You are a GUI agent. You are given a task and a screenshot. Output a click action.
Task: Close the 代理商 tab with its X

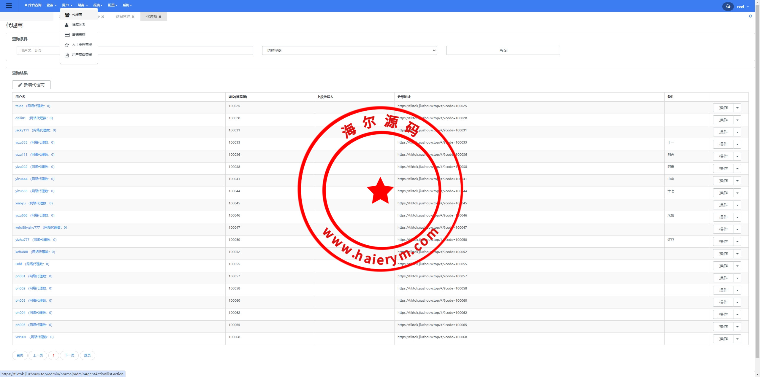[x=160, y=17]
